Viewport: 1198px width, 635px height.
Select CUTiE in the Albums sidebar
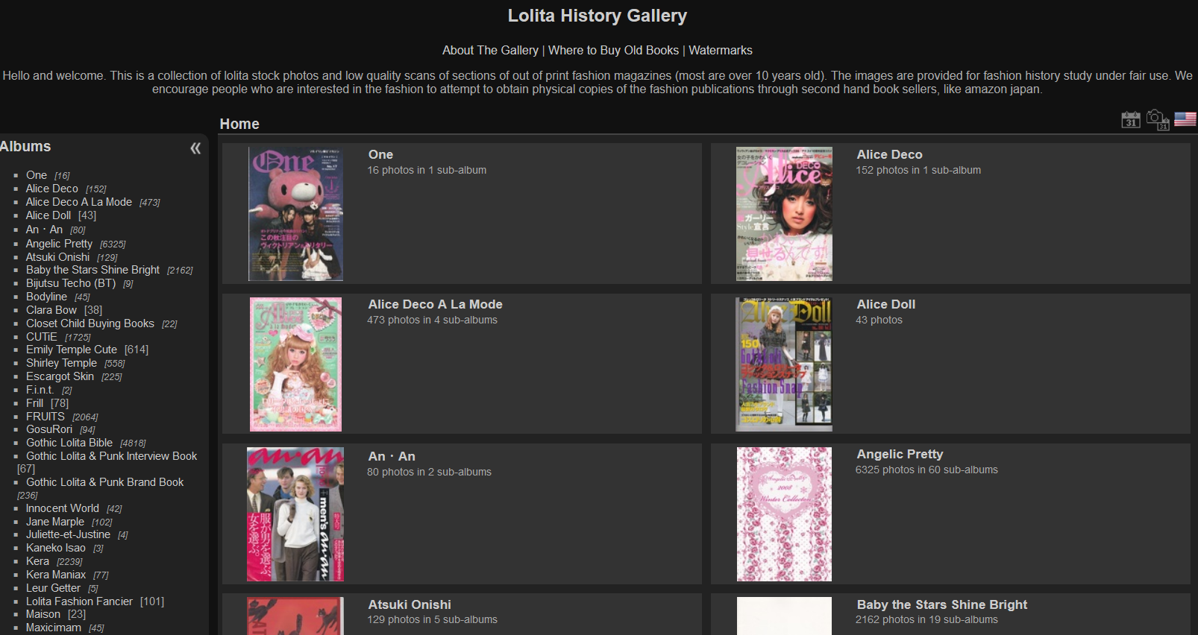click(x=42, y=337)
